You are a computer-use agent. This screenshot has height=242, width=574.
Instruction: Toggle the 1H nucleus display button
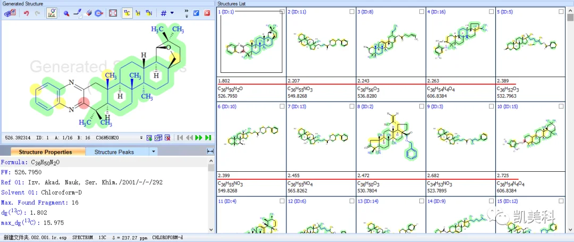(138, 13)
